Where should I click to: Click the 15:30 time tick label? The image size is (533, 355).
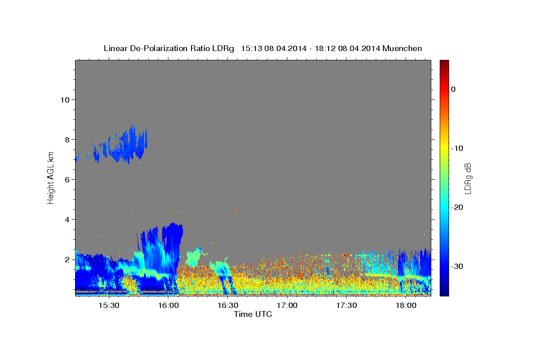click(x=109, y=306)
